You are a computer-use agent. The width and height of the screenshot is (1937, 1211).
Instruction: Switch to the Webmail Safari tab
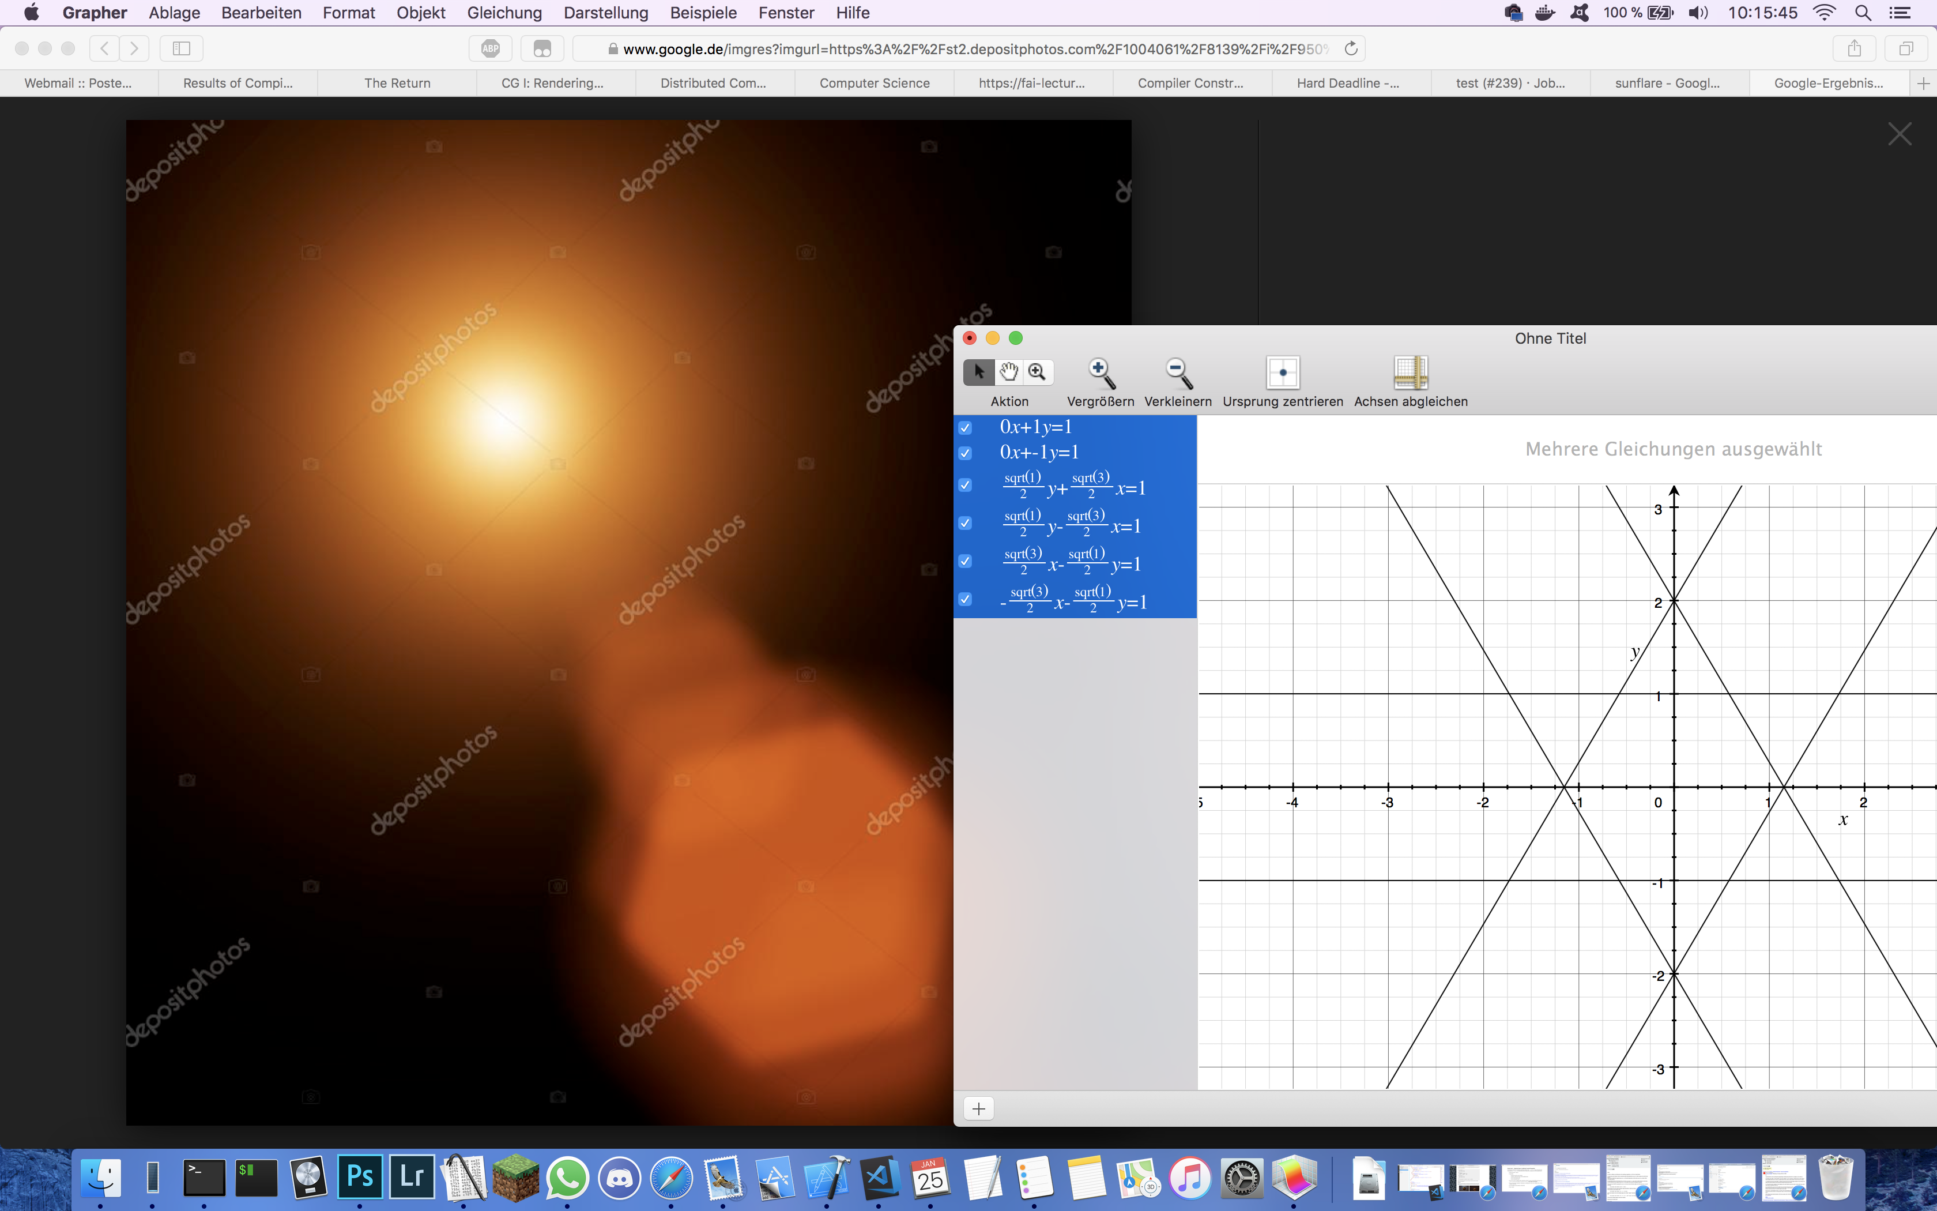(78, 83)
